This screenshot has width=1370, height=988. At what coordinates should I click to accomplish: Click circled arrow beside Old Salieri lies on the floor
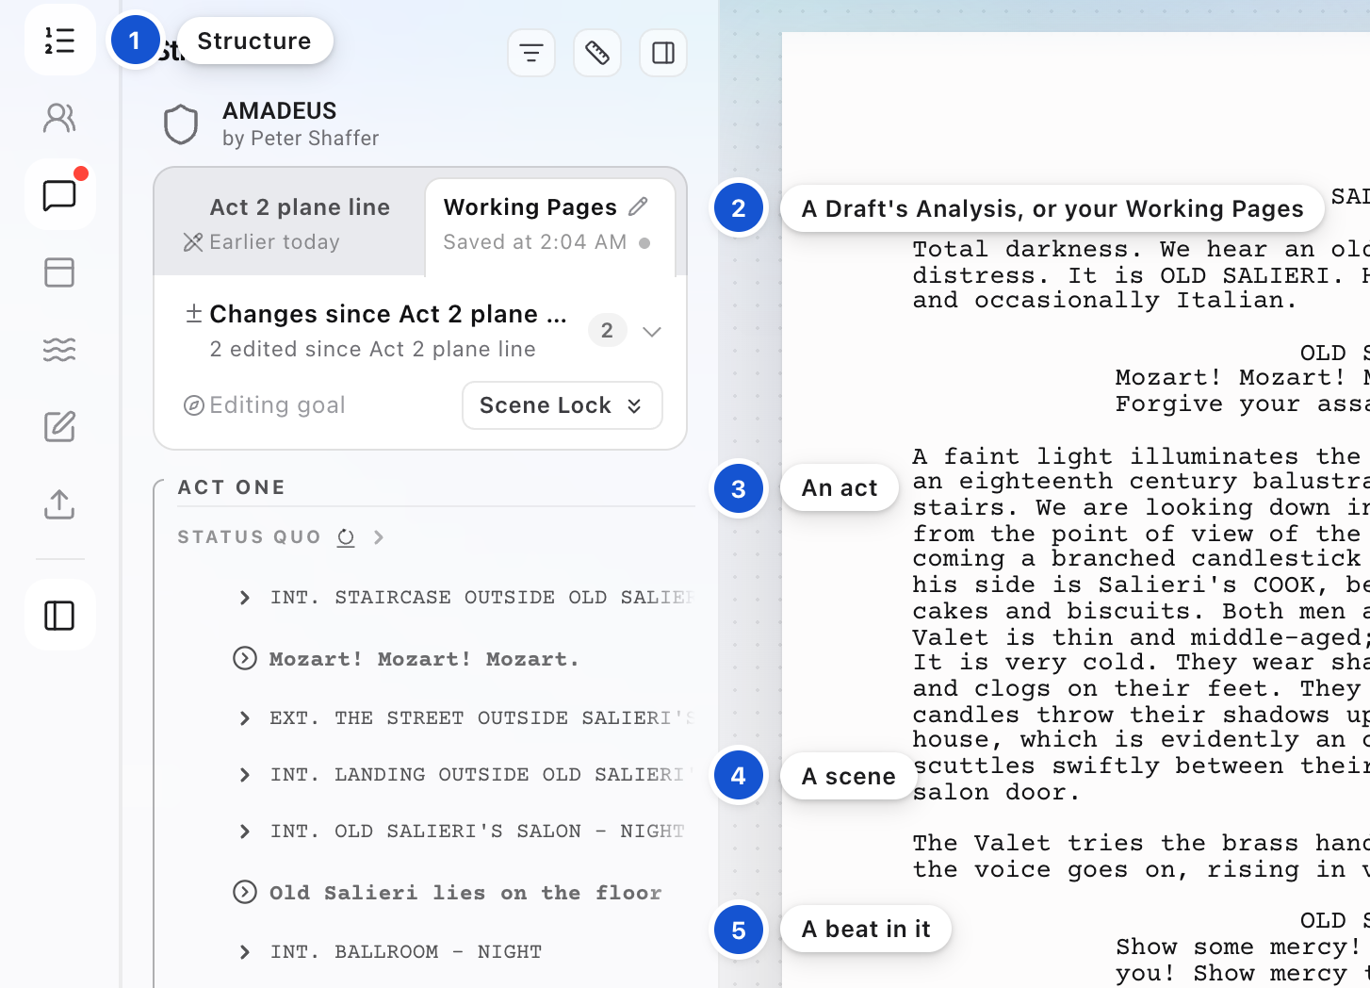click(245, 892)
